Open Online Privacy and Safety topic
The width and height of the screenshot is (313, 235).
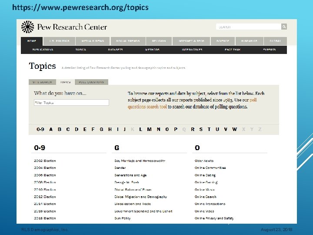214,218
